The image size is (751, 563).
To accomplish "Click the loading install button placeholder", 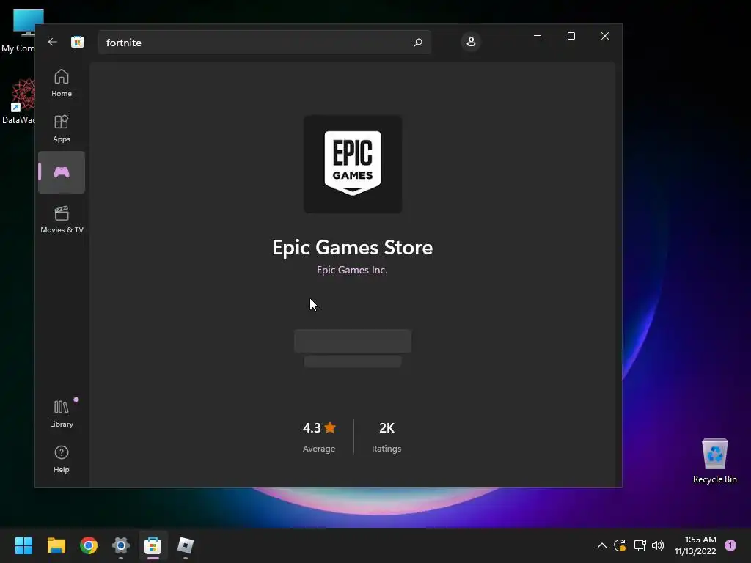I will click(353, 341).
